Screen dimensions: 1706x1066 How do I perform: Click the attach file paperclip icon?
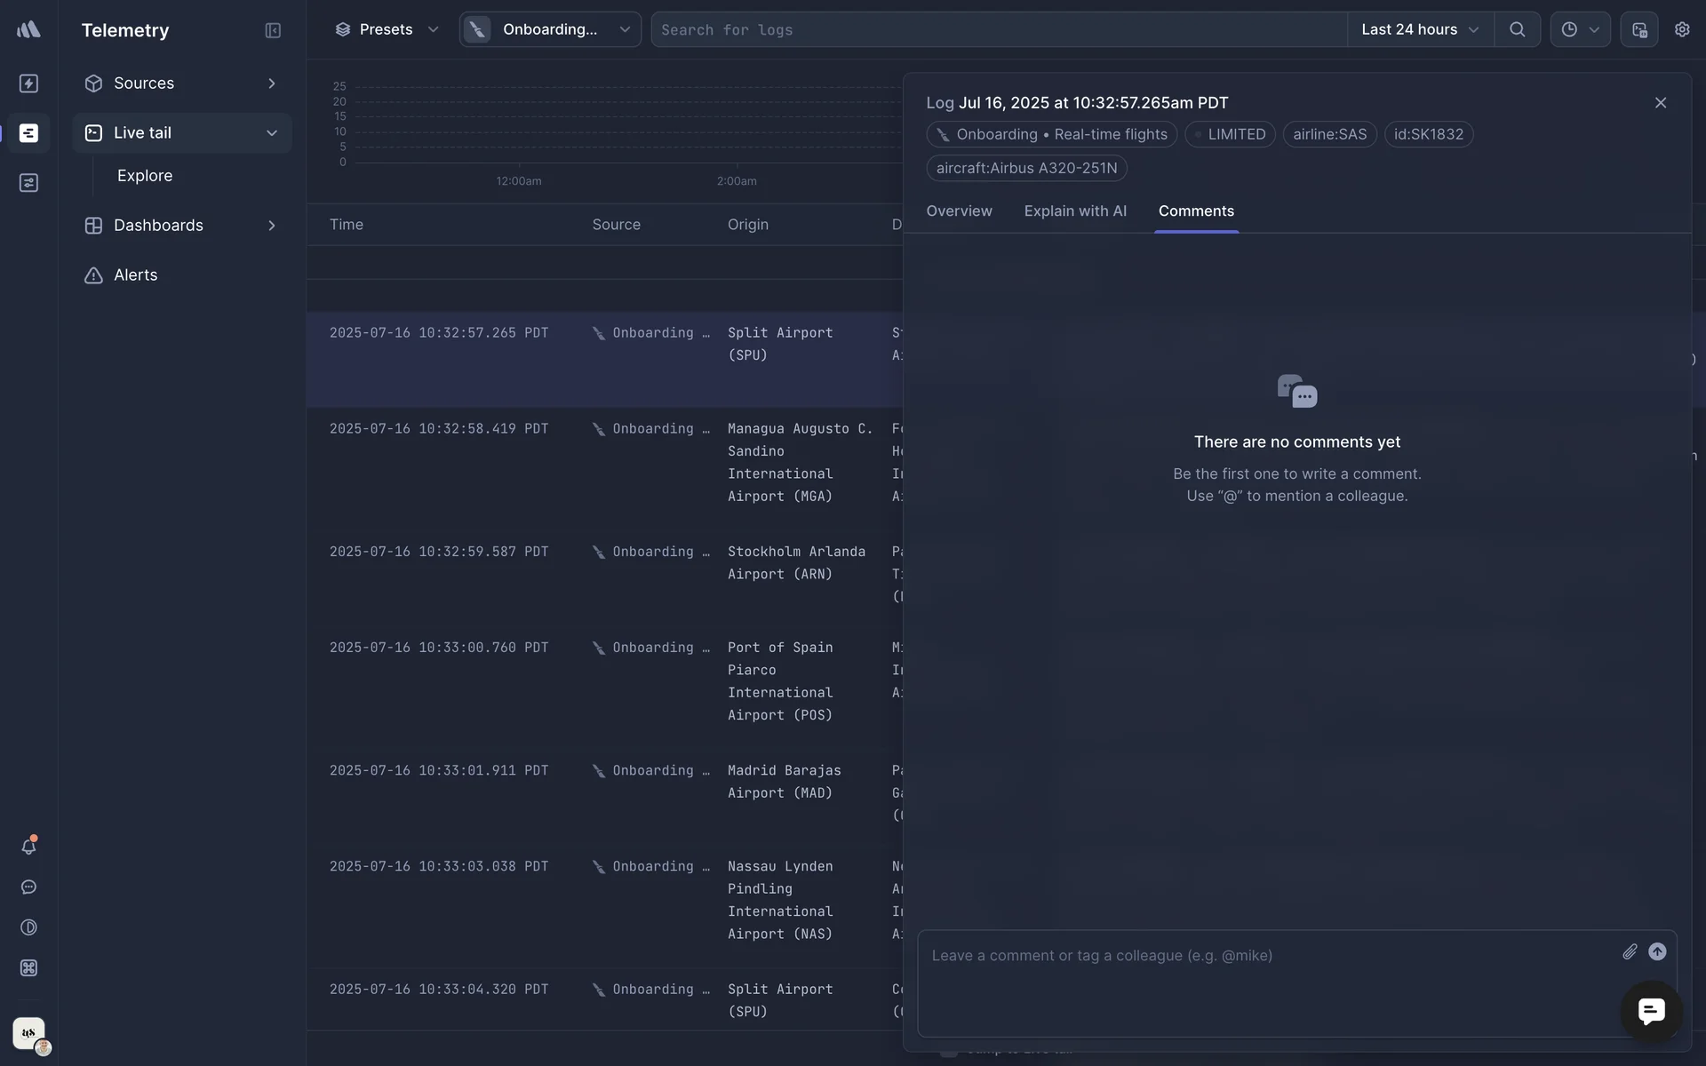coord(1629,952)
